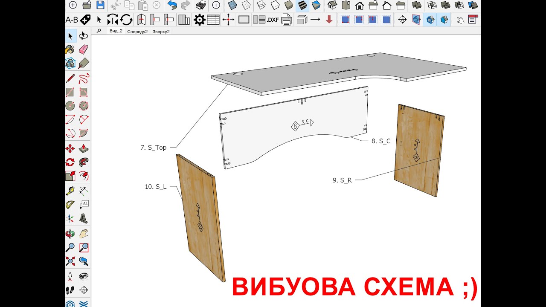The height and width of the screenshot is (307, 546).
Task: Select the Rotate tool
Action: 70,162
